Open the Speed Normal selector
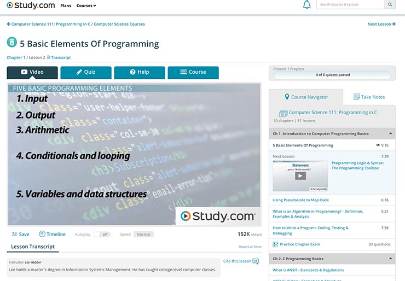The width and height of the screenshot is (405, 281). coord(143,235)
